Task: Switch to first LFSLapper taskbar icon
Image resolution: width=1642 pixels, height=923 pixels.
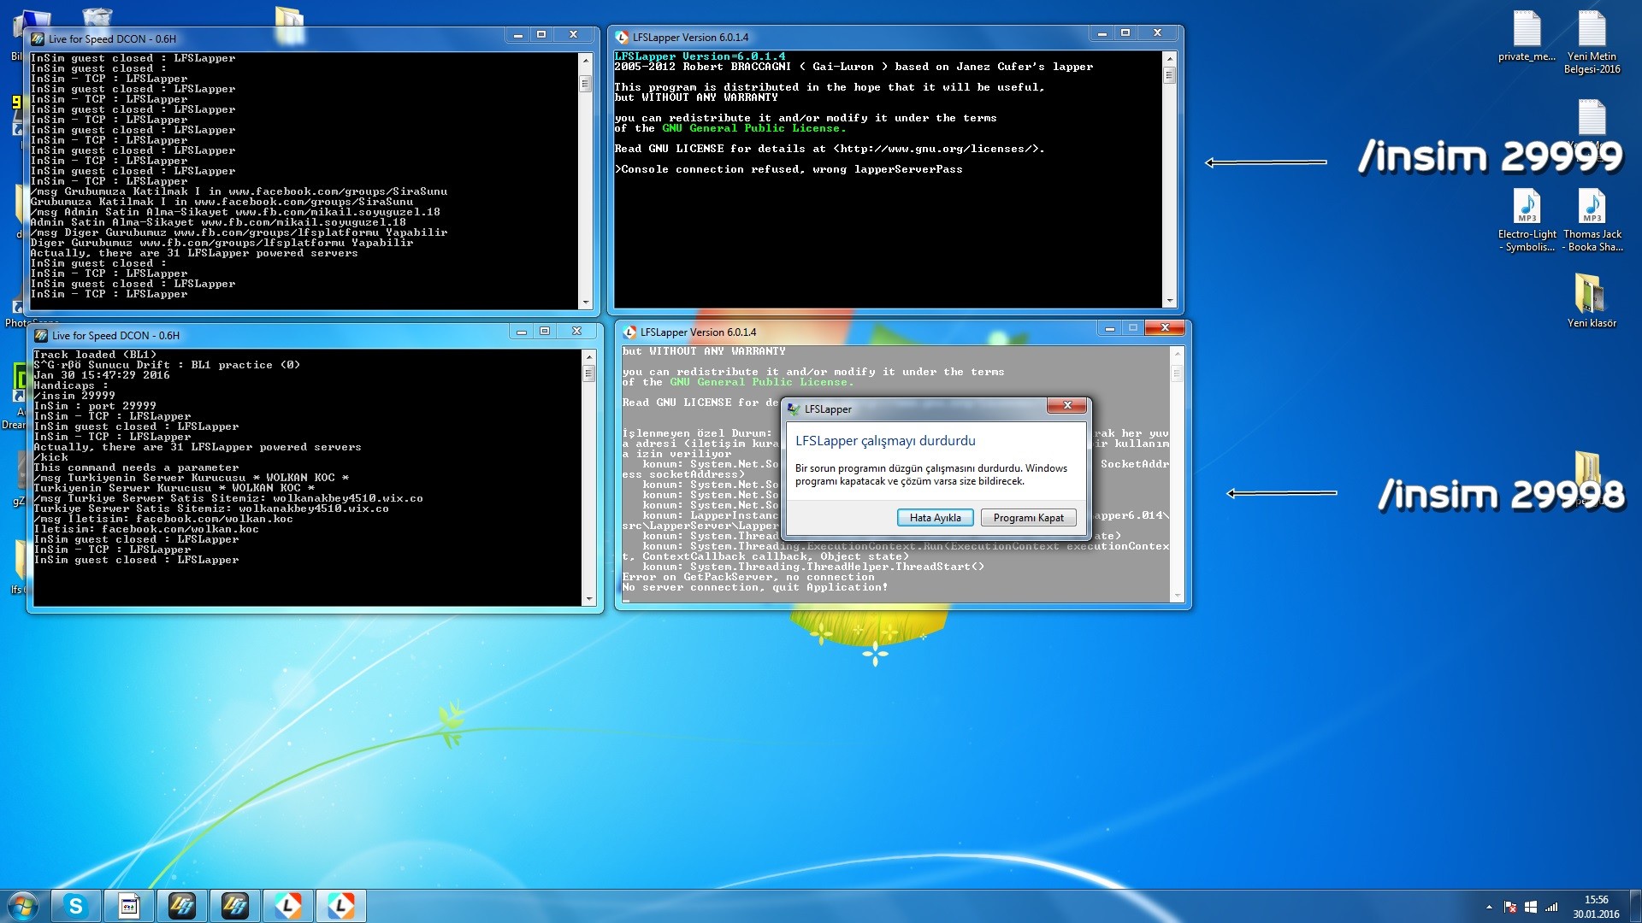Action: 288,906
